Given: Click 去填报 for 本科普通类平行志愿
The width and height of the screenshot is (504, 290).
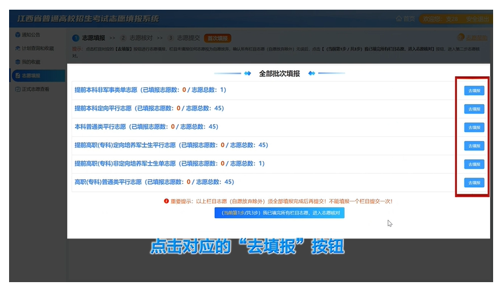Looking at the screenshot, I should click(474, 127).
